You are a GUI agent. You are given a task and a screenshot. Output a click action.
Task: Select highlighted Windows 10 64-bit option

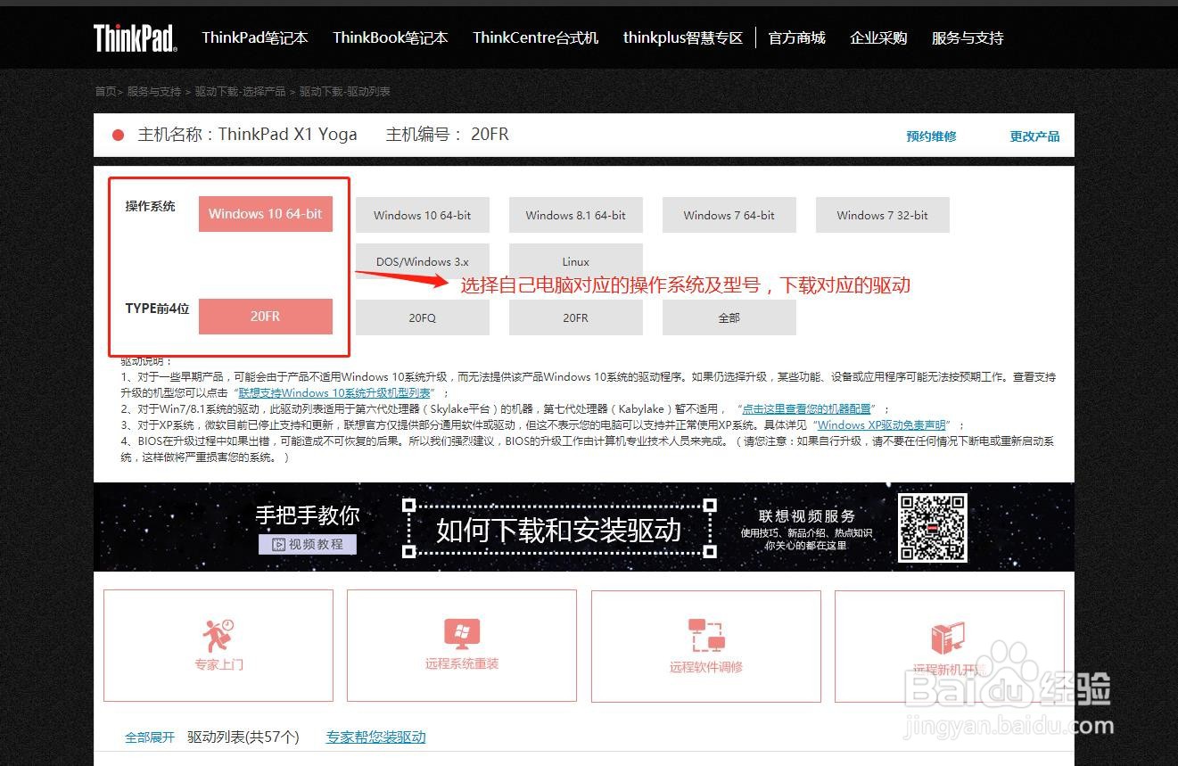(x=266, y=214)
